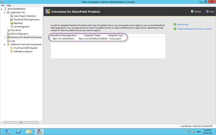Click the Logs node icon

coord(8,41)
